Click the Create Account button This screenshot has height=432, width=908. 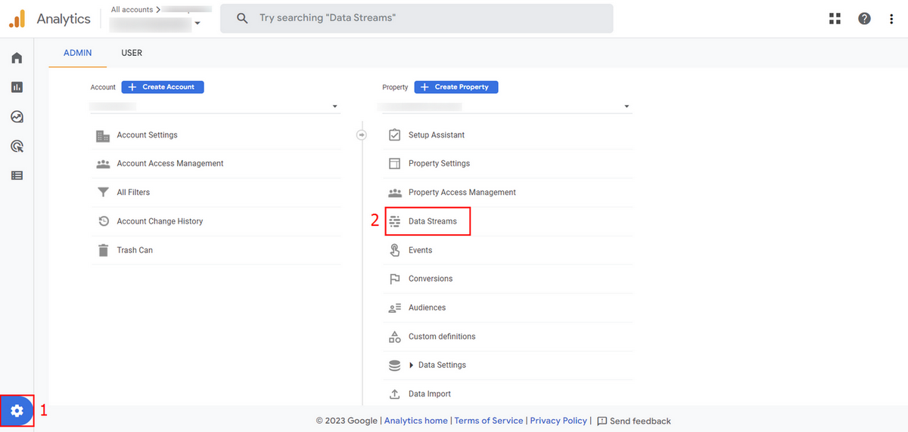pos(163,87)
